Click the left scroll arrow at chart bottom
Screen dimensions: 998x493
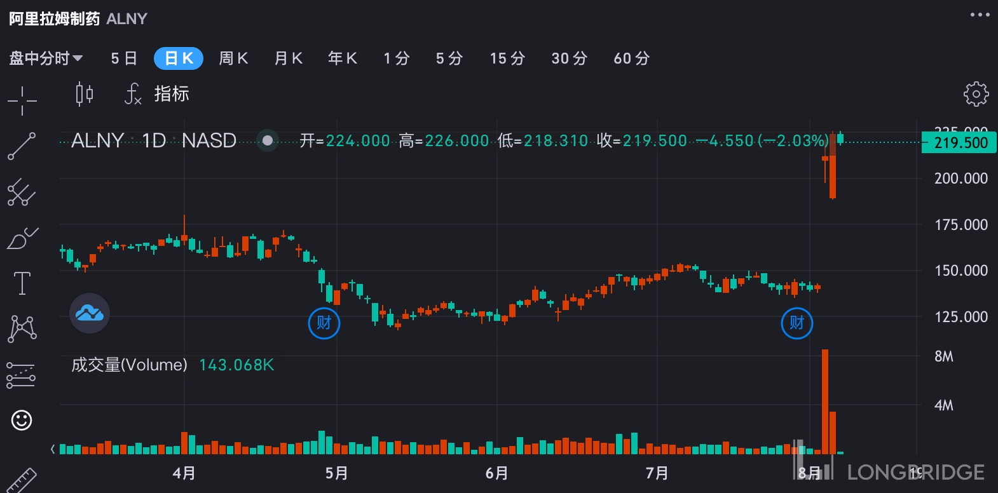pyautogui.click(x=53, y=449)
